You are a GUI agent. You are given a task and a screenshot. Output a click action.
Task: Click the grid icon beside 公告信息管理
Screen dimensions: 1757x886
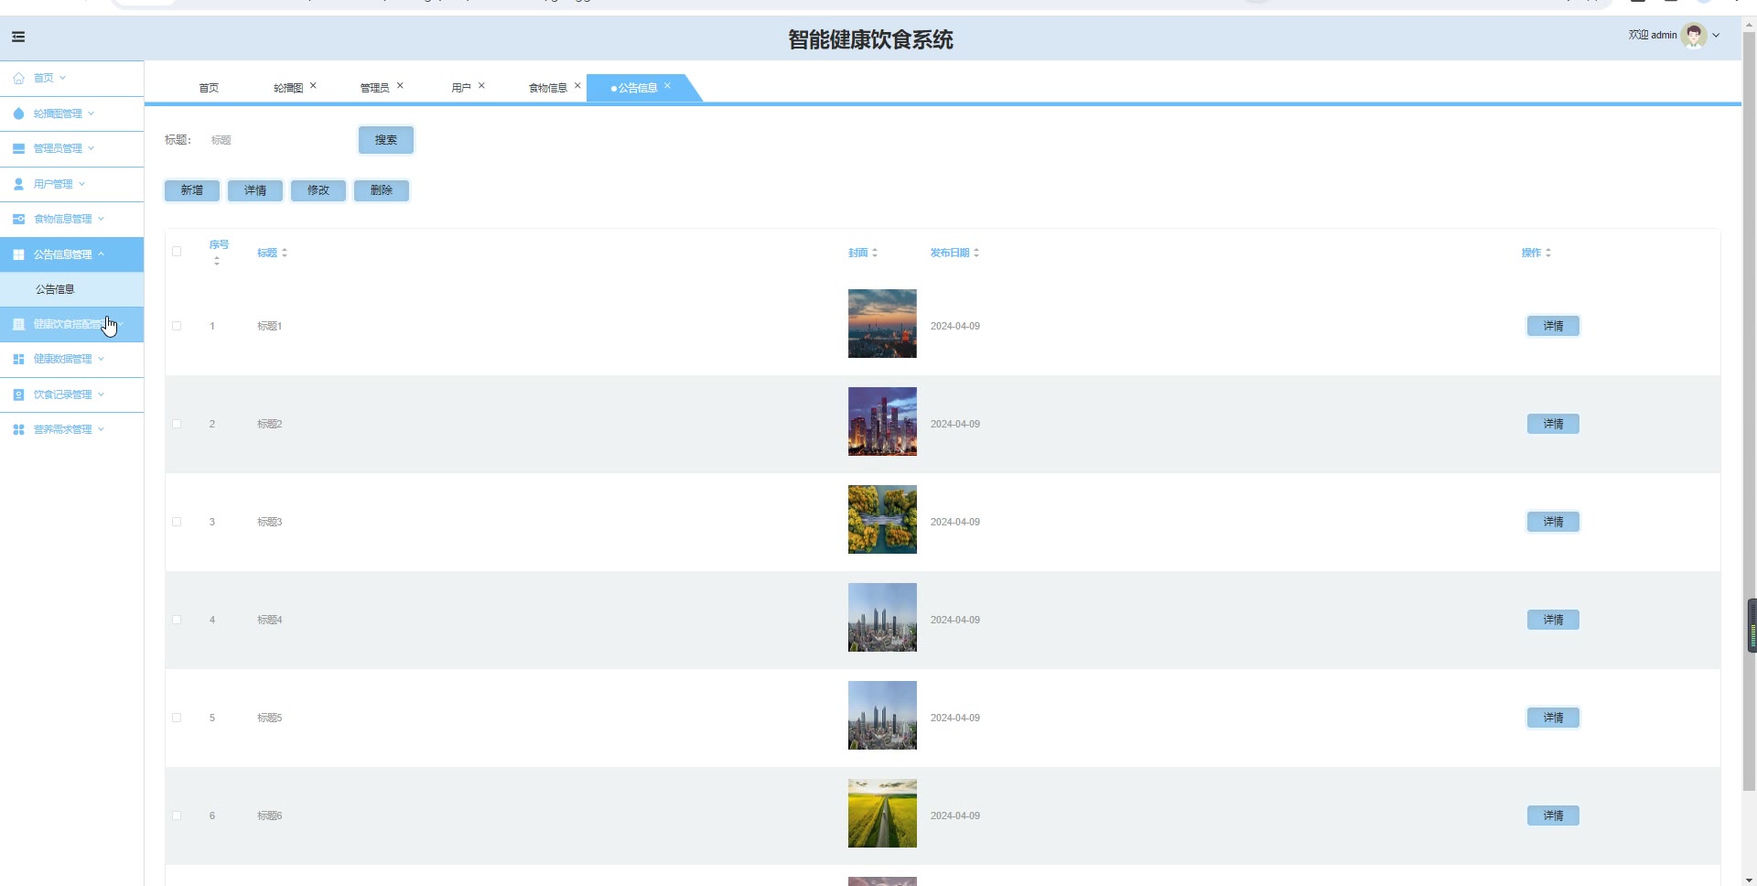(x=18, y=254)
